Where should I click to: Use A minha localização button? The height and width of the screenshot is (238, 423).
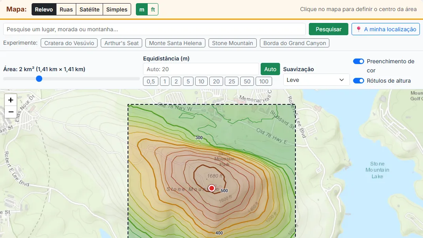385,29
